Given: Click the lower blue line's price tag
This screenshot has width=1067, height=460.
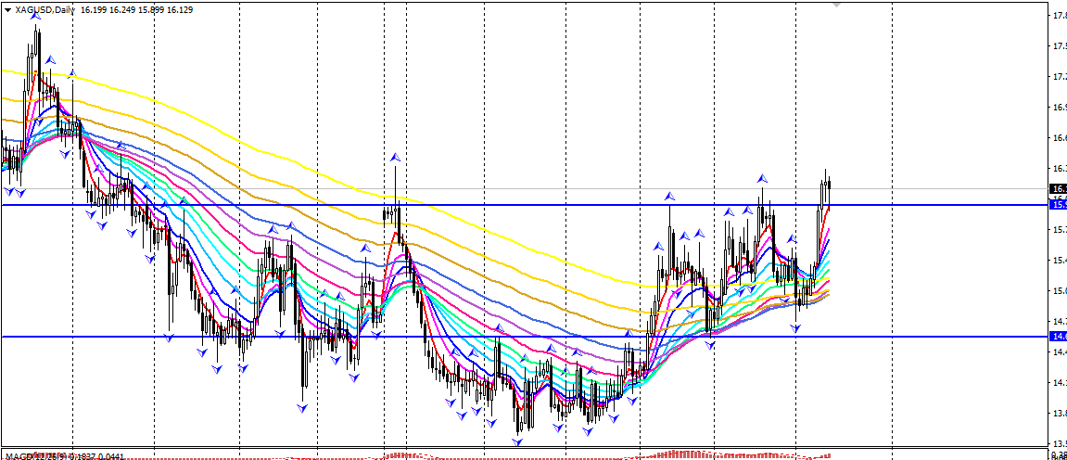Looking at the screenshot, I should point(1058,336).
